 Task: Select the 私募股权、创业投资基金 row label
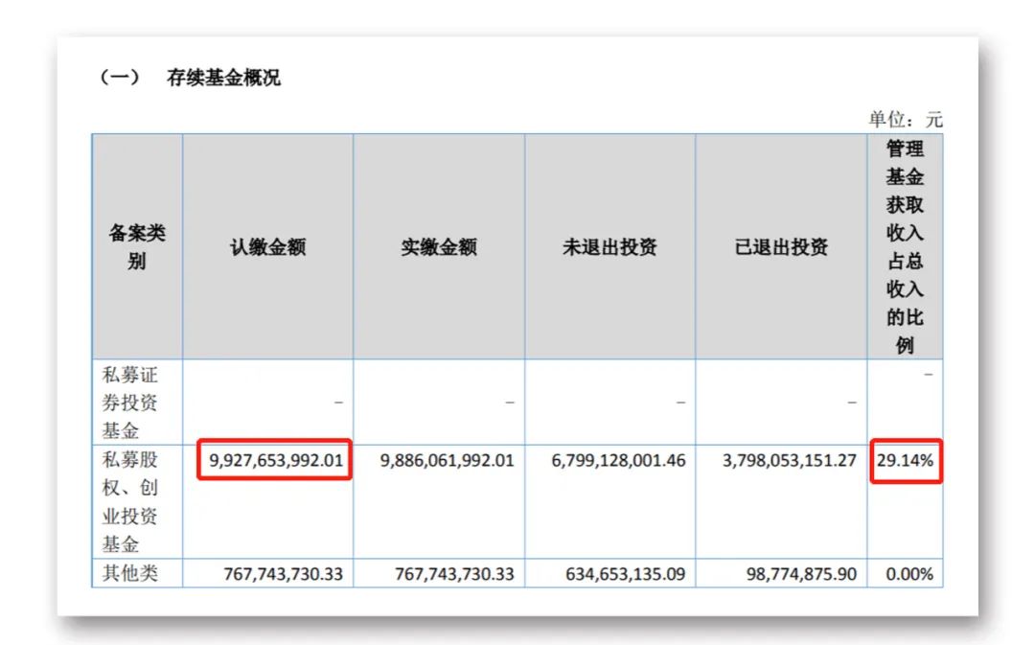point(130,501)
